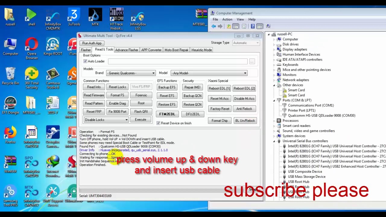The height and width of the screenshot is (217, 386).
Task: Open InfinityBox CM2MTK desktop icon
Action: click(53, 19)
